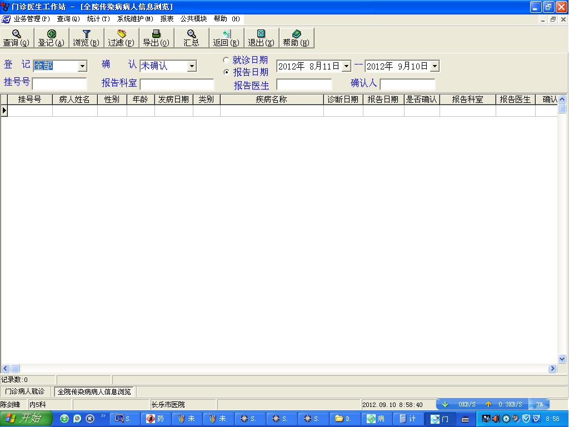
Task: Click the 退出(X) exit toolbar icon
Action: click(x=261, y=38)
